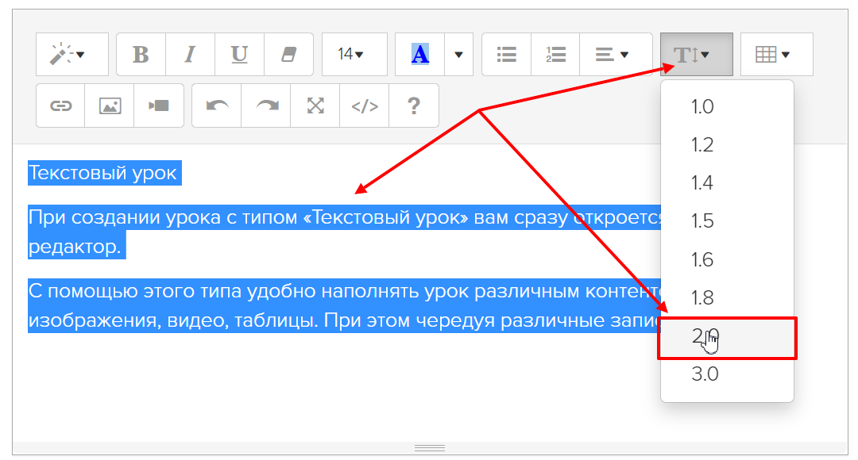Insert a hyperlink with the link icon

[x=61, y=105]
